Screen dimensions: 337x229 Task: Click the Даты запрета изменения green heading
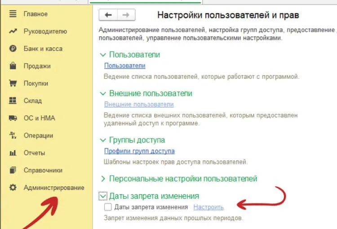click(154, 196)
